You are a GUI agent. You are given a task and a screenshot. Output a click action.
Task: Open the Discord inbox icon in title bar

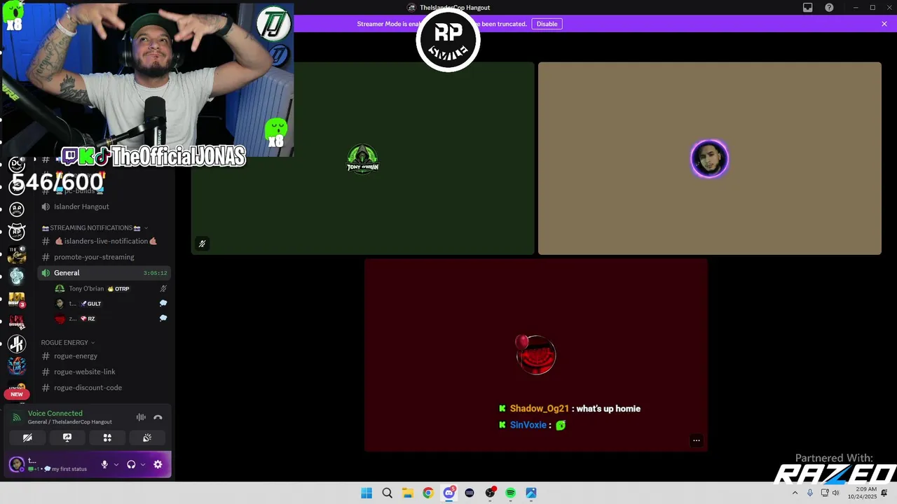click(x=808, y=8)
